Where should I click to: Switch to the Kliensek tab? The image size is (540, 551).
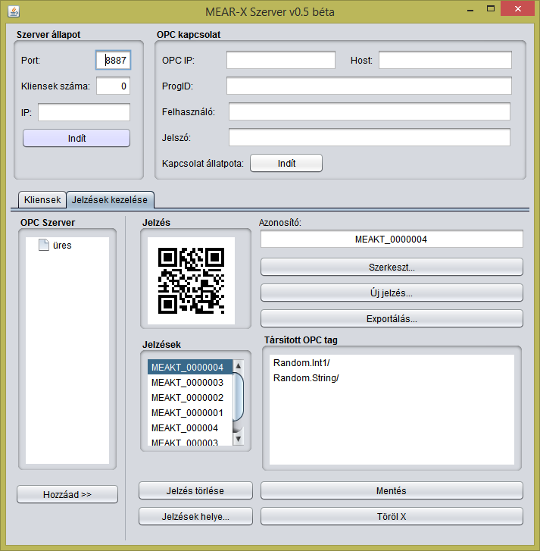42,199
